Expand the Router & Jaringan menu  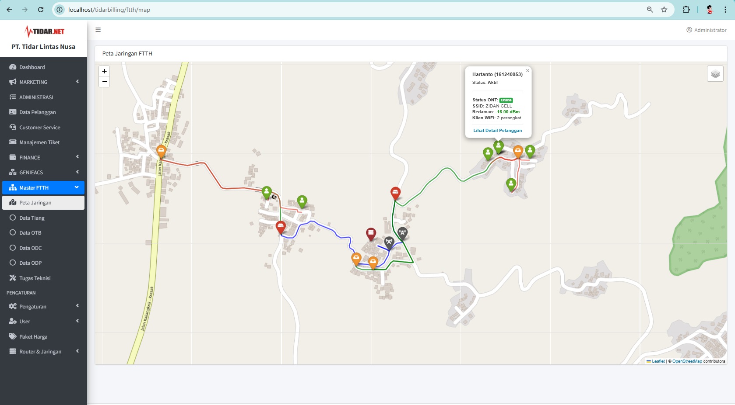tap(43, 351)
